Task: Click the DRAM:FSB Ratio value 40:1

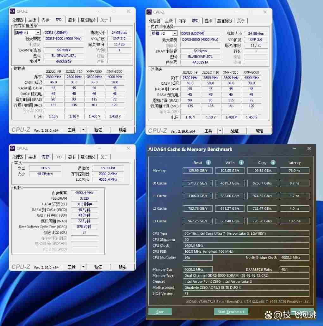Action: [x=295, y=269]
